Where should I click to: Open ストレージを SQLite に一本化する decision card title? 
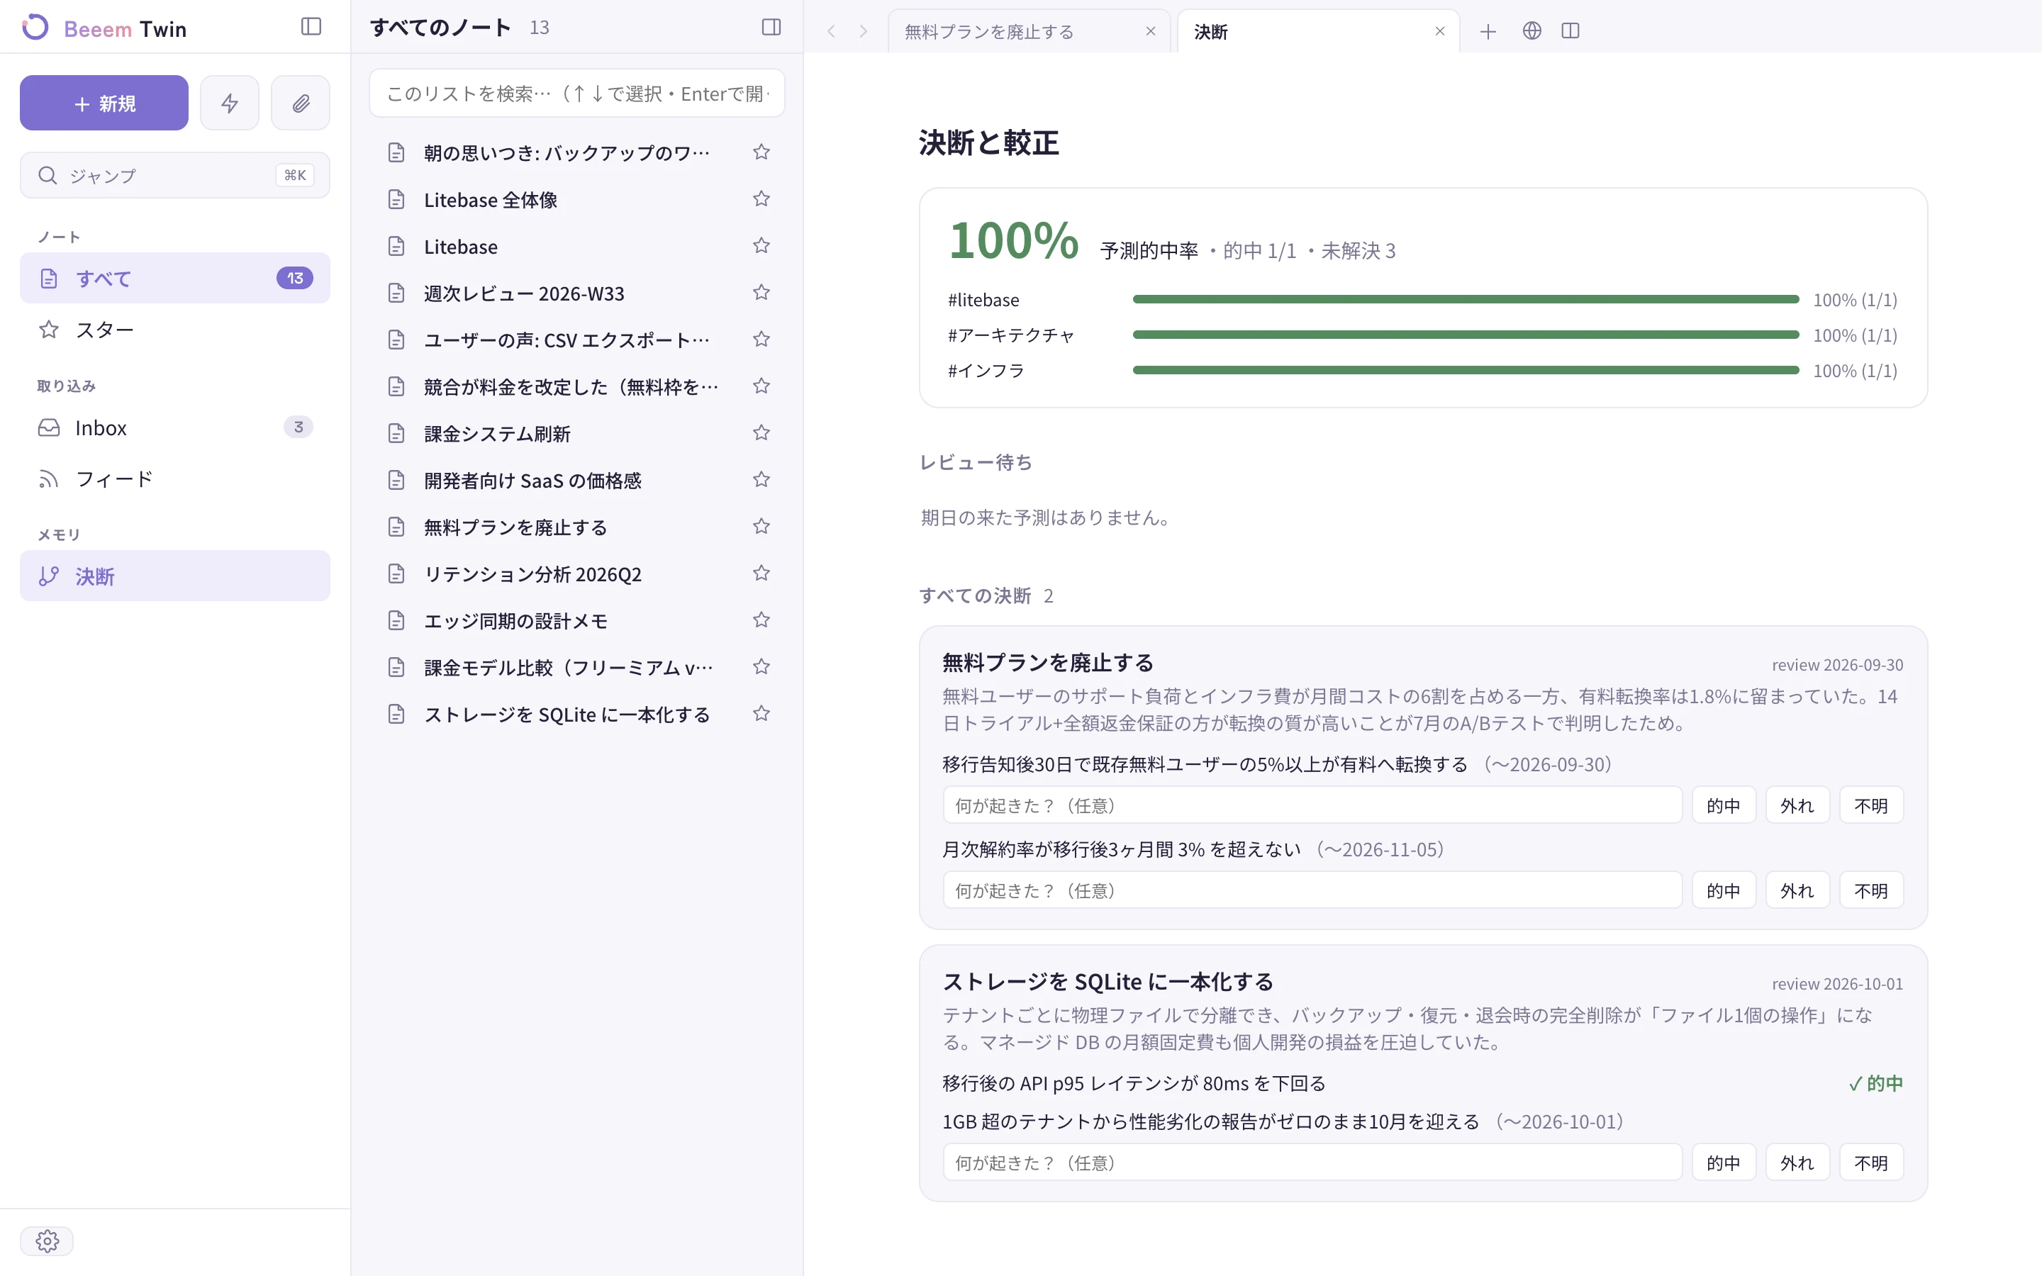point(1108,982)
